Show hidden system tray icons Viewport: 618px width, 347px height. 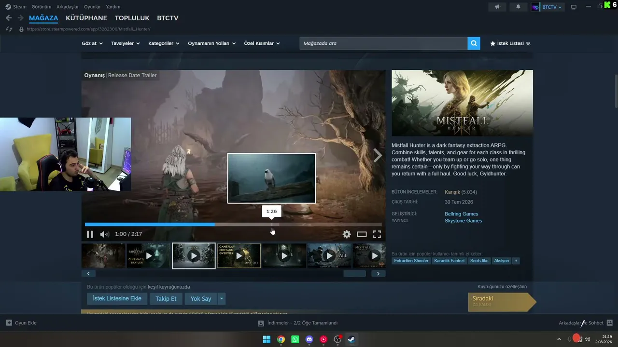(x=559, y=339)
